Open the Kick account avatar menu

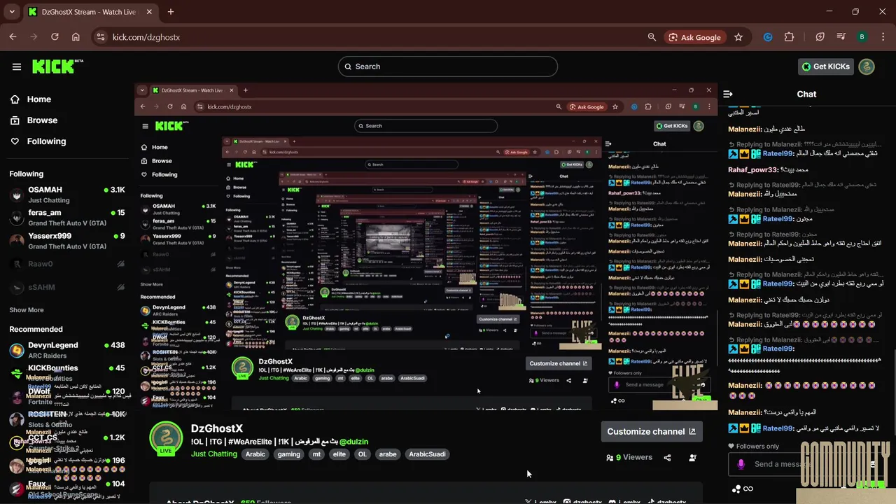click(x=867, y=66)
